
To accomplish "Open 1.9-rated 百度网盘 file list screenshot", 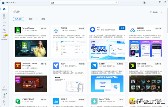I will click(x=69, y=48).
